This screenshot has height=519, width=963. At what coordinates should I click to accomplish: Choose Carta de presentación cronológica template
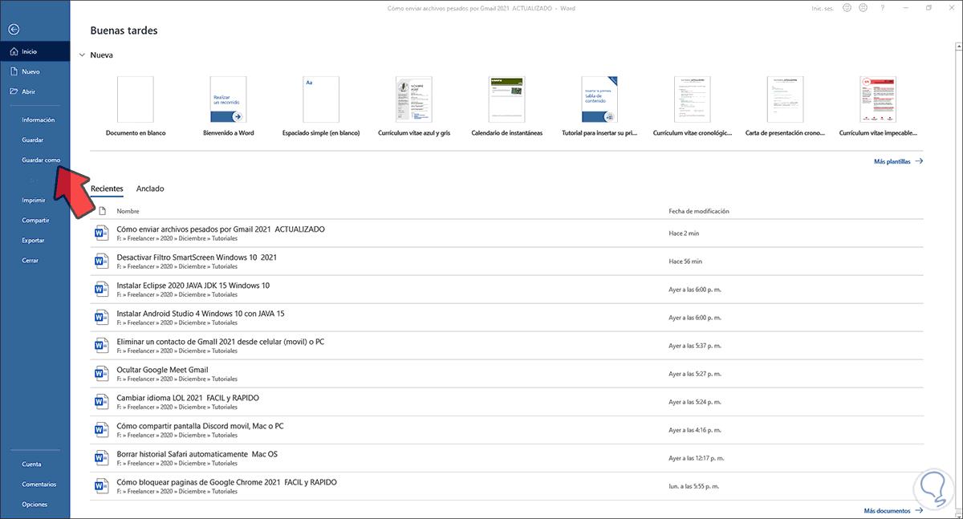click(786, 106)
